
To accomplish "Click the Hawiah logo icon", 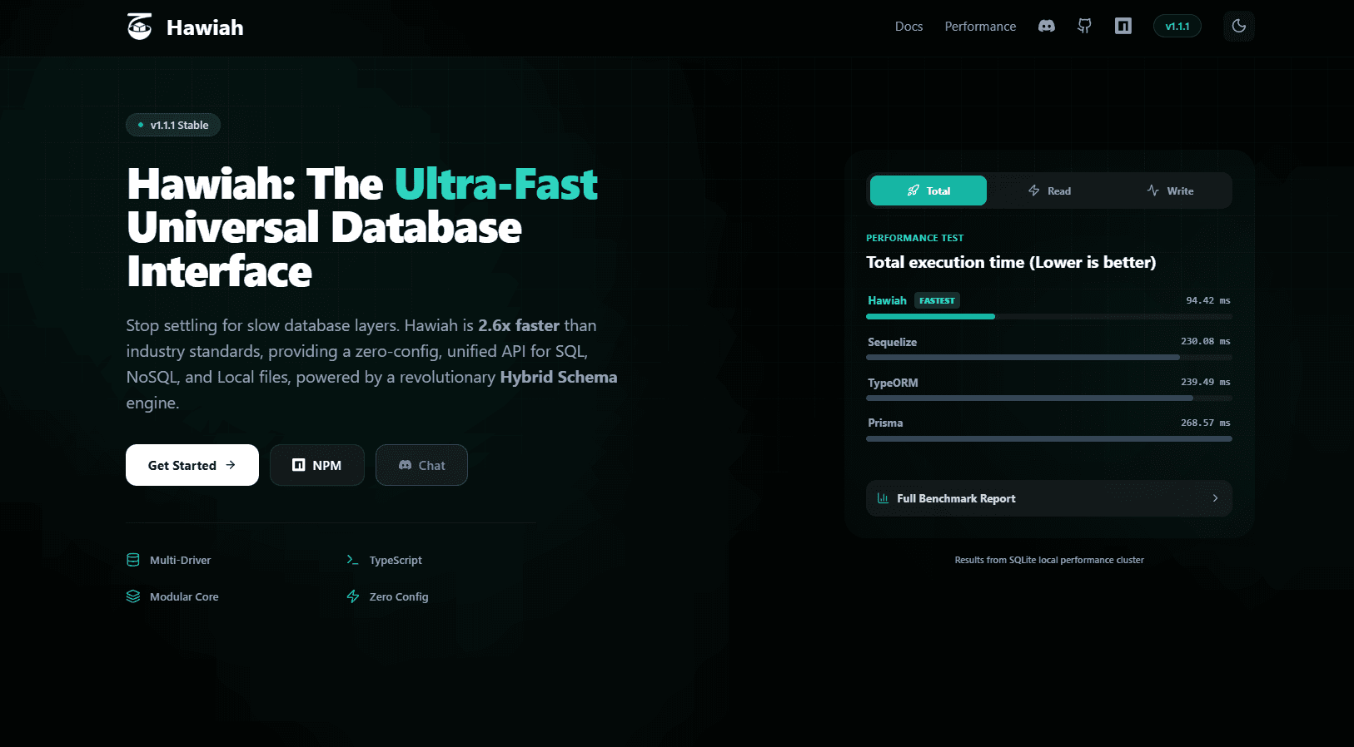I will [140, 27].
